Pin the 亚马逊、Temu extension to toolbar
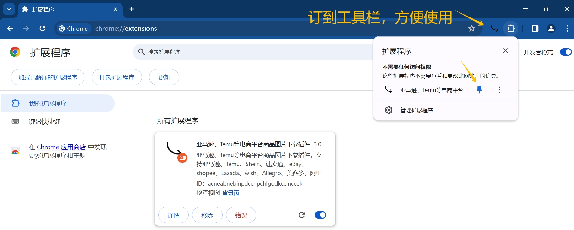This screenshot has width=574, height=230. click(480, 90)
